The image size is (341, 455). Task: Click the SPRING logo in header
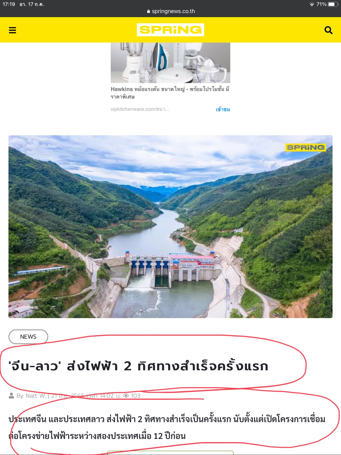click(x=170, y=30)
